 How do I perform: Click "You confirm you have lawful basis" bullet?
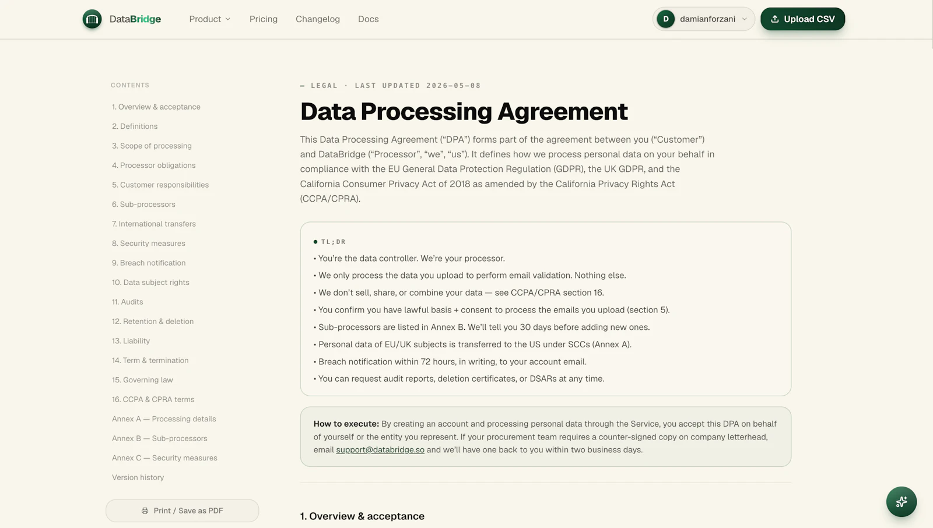(492, 310)
